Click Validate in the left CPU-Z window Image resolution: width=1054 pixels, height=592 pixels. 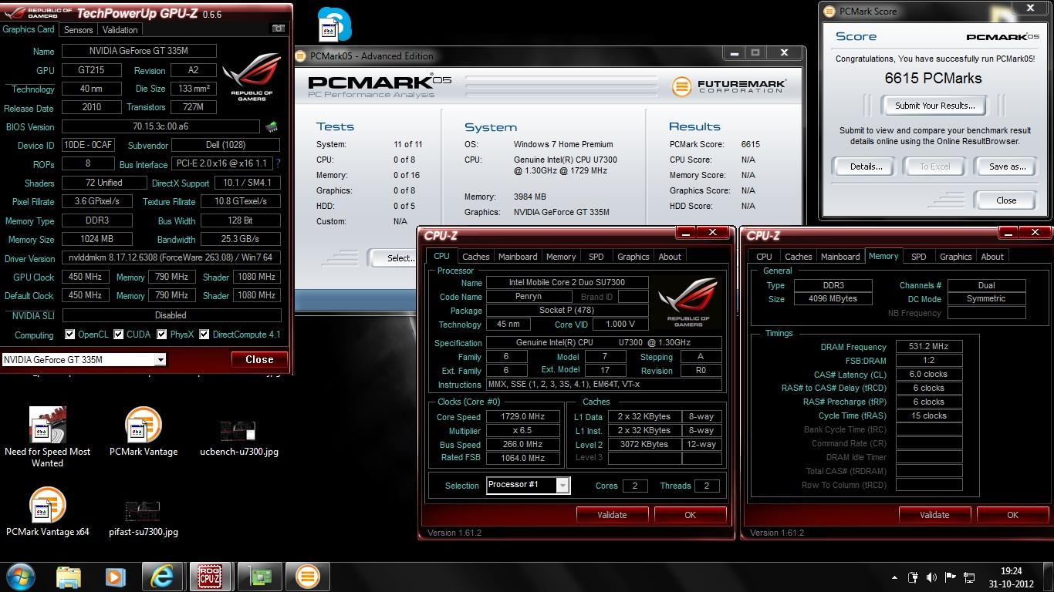pyautogui.click(x=612, y=515)
